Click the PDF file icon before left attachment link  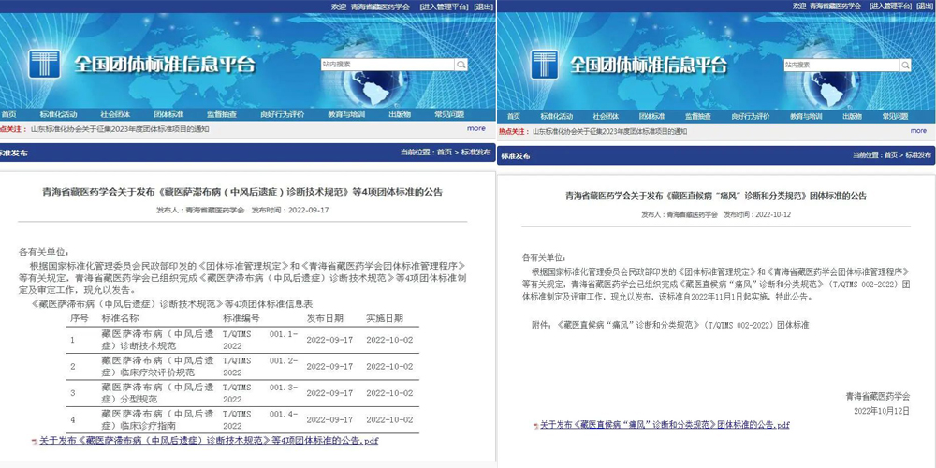click(x=36, y=441)
